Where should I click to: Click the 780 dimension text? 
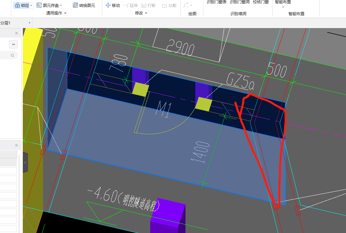pyautogui.click(x=119, y=63)
